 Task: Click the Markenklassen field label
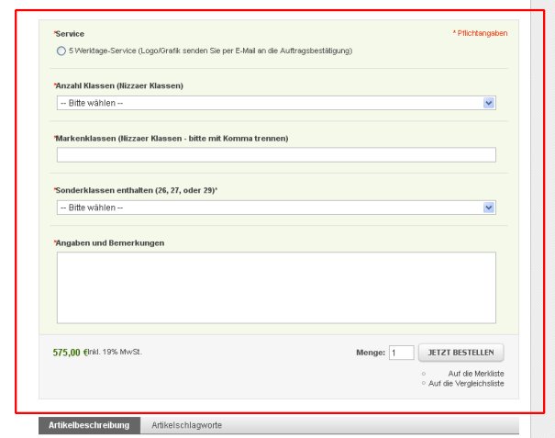coord(172,138)
